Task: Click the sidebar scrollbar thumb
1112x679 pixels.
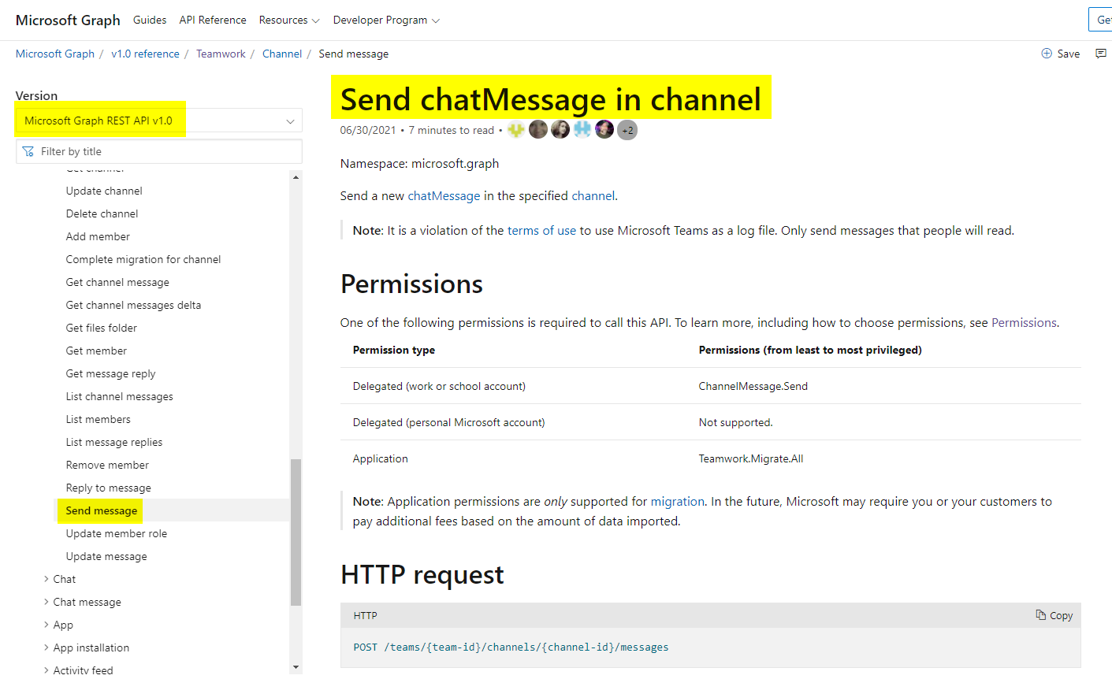Action: 296,532
